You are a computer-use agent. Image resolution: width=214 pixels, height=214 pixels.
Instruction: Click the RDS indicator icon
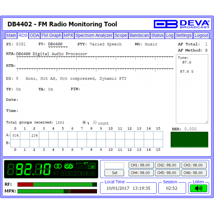click(x=69, y=166)
